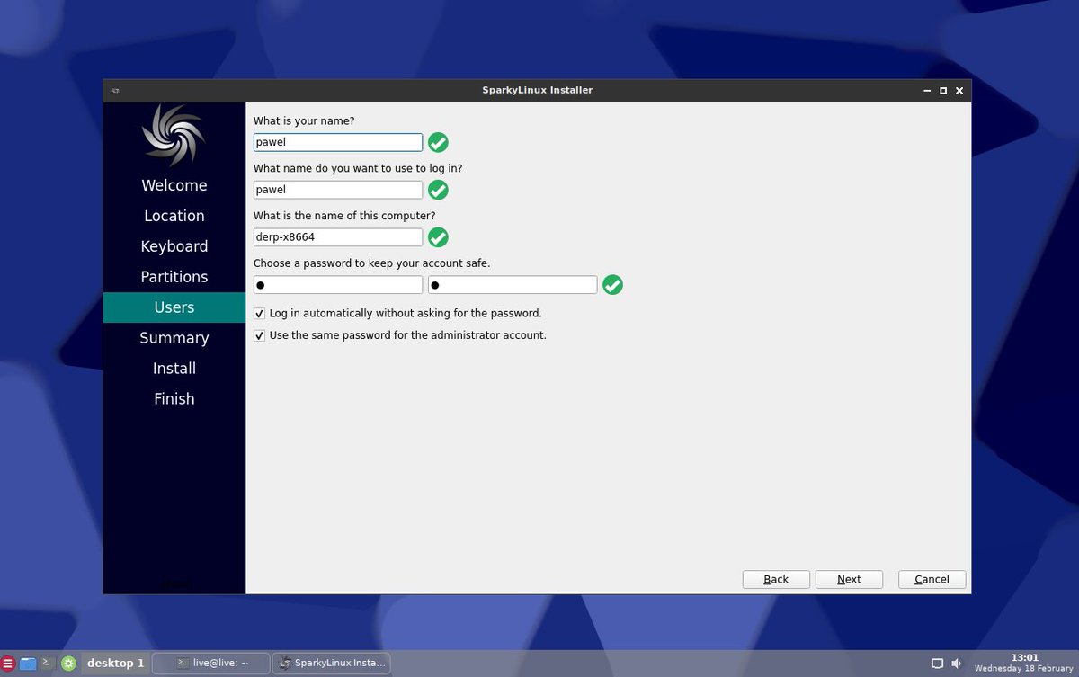Click the green checkmark beside the computer name field
The height and width of the screenshot is (677, 1079).
click(438, 237)
